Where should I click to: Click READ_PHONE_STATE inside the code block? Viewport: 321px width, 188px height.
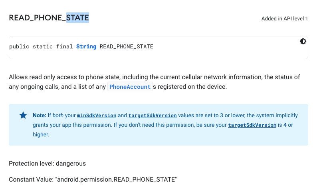tap(126, 47)
